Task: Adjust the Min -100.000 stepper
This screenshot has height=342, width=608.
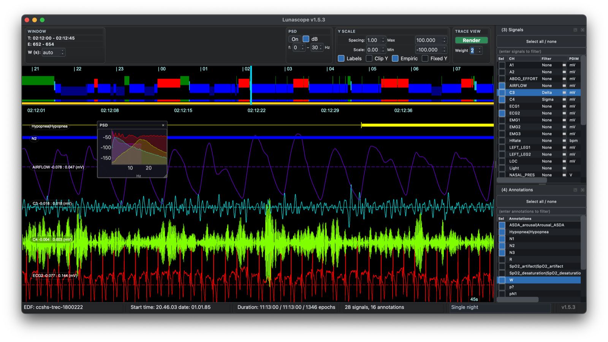Action: [444, 50]
